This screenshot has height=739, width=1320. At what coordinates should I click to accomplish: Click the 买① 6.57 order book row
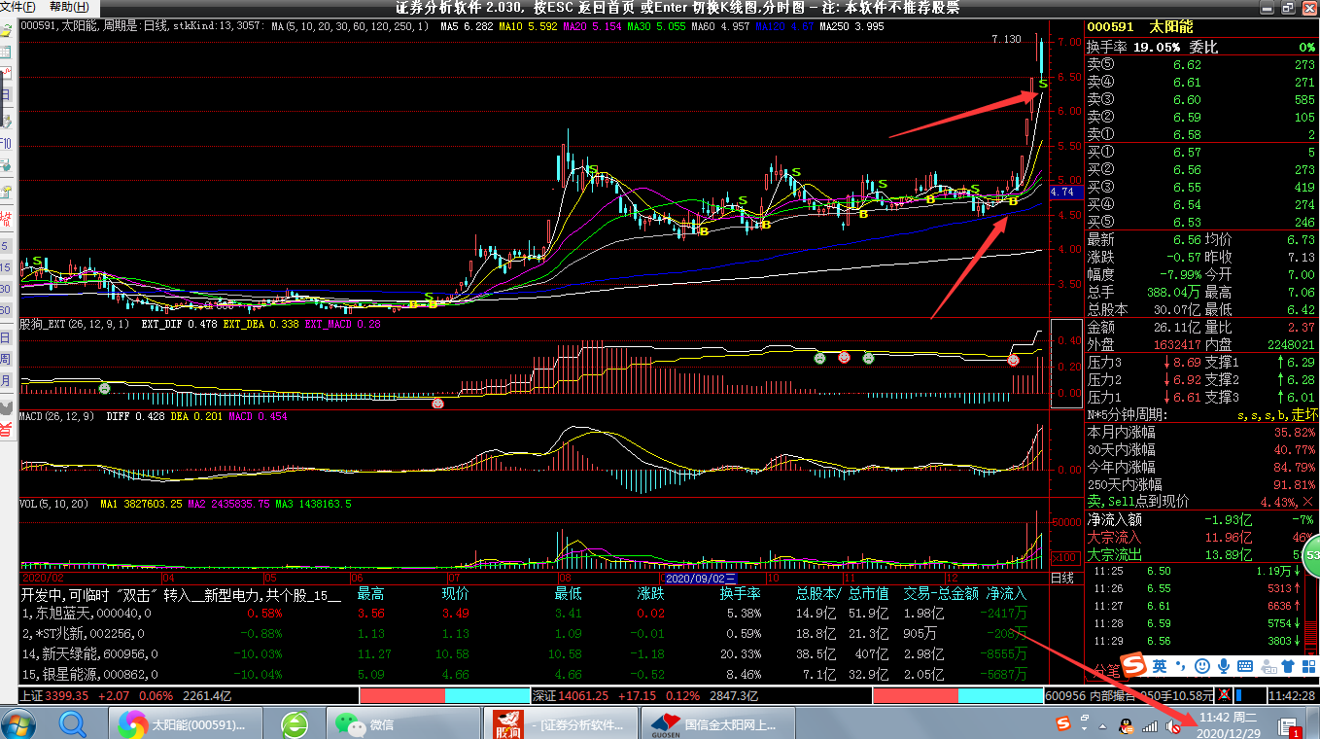click(x=1200, y=153)
